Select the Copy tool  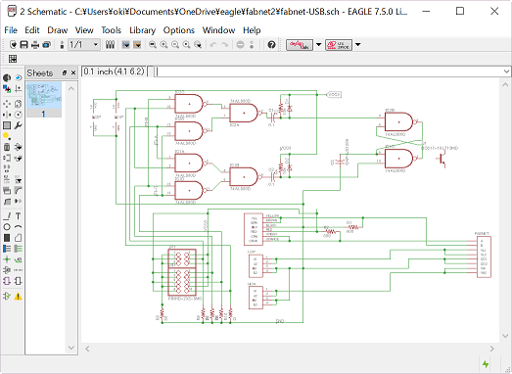tap(18, 104)
